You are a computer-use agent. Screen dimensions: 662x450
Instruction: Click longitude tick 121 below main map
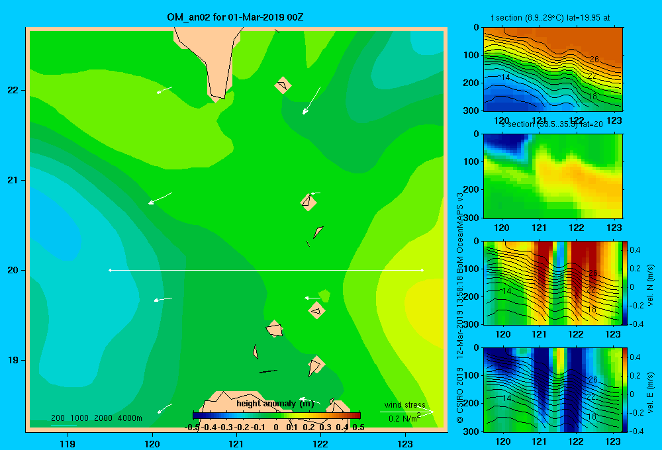point(236,443)
